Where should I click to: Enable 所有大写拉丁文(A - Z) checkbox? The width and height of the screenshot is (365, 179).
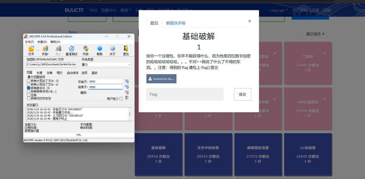29,81
